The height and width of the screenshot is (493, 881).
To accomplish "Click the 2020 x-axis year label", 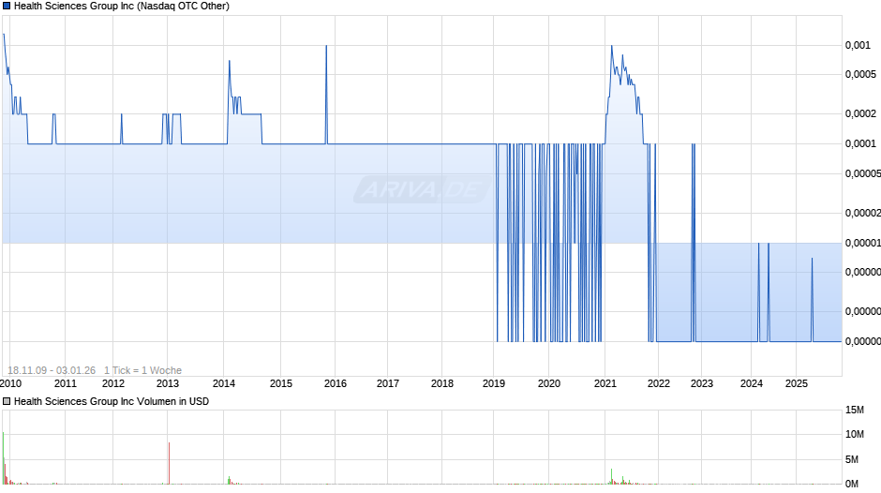I will click(x=549, y=383).
